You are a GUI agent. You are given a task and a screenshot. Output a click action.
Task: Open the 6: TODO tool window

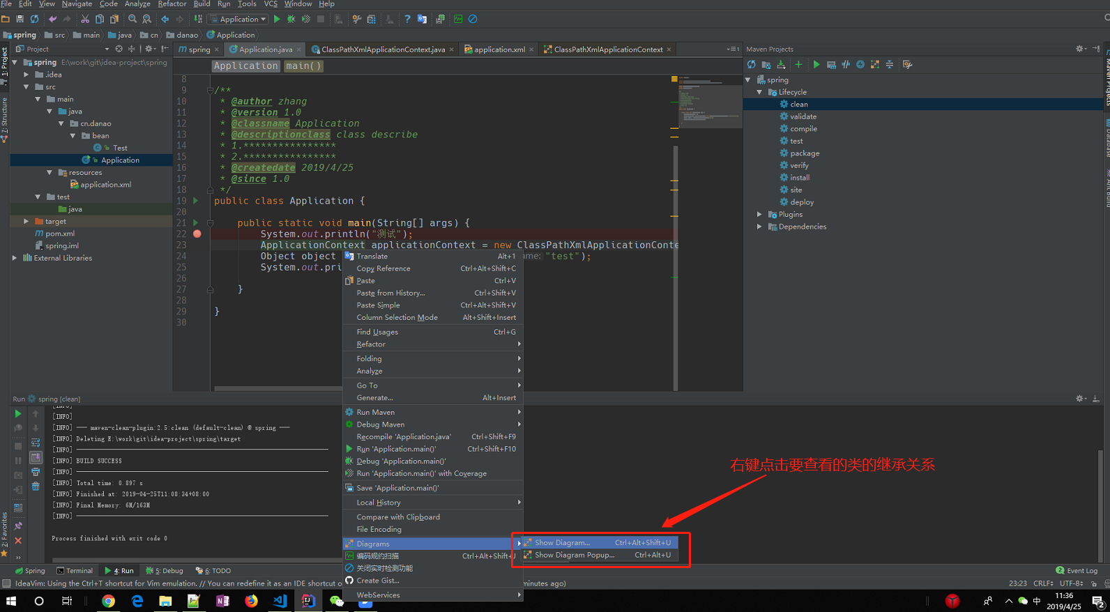pos(213,571)
